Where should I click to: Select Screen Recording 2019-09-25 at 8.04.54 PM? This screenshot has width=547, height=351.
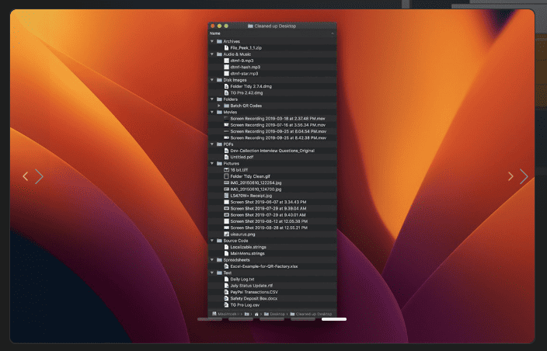278,131
